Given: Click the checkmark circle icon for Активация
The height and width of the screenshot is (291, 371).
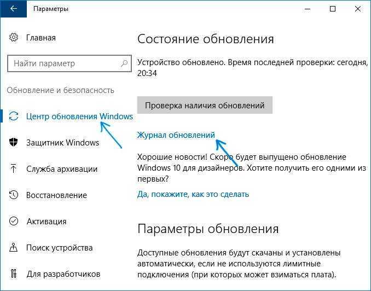Looking at the screenshot, I should tap(14, 221).
